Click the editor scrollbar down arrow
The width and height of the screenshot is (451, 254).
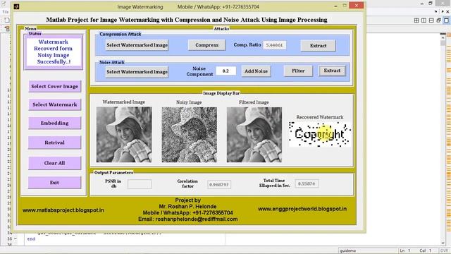click(443, 243)
